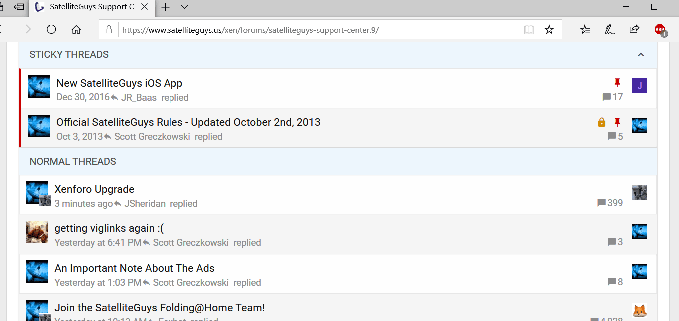Image resolution: width=679 pixels, height=321 pixels.
Task: Open New SatelliteGuys iOS App thread
Action: (120, 83)
